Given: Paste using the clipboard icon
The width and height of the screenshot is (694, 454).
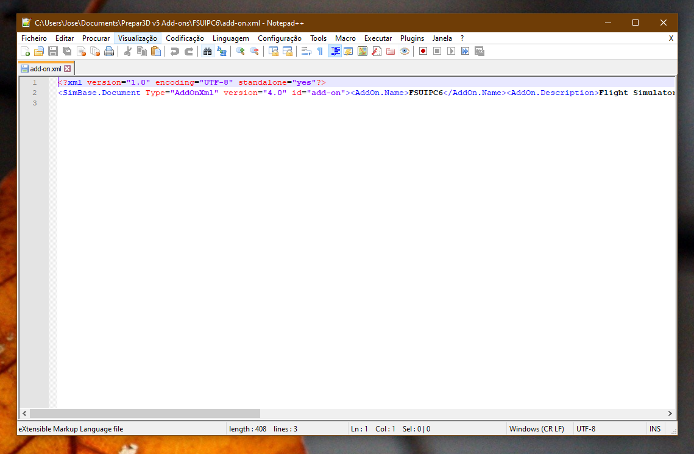Looking at the screenshot, I should click(156, 51).
